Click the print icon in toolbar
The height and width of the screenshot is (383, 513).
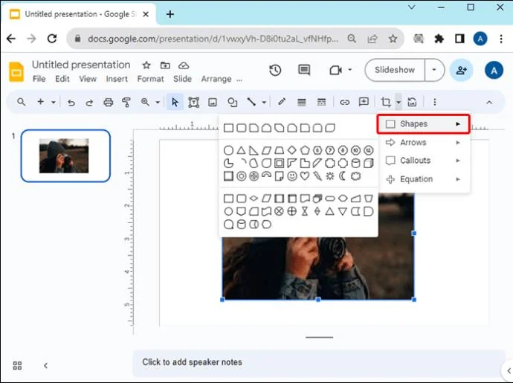109,102
